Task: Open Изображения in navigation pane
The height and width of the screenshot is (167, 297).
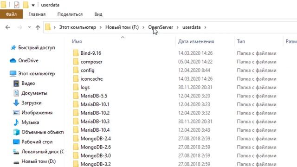Action: click(x=37, y=113)
